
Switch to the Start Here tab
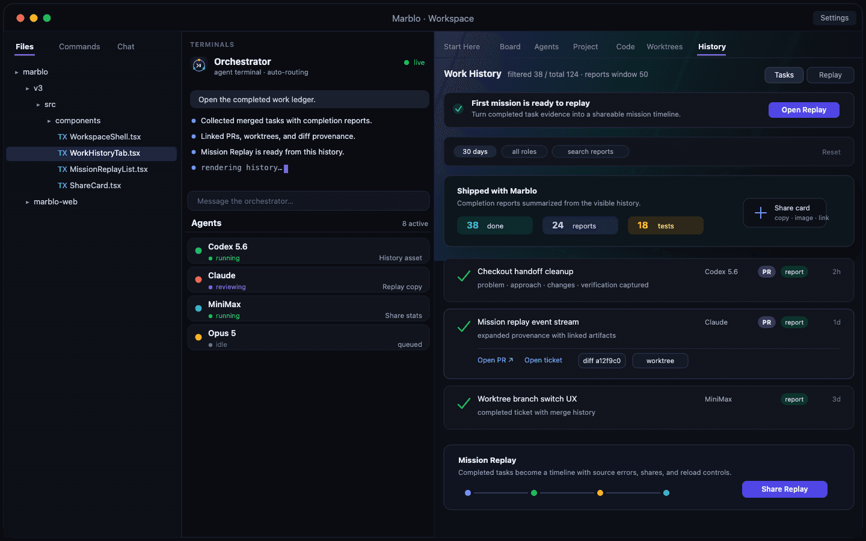[462, 47]
